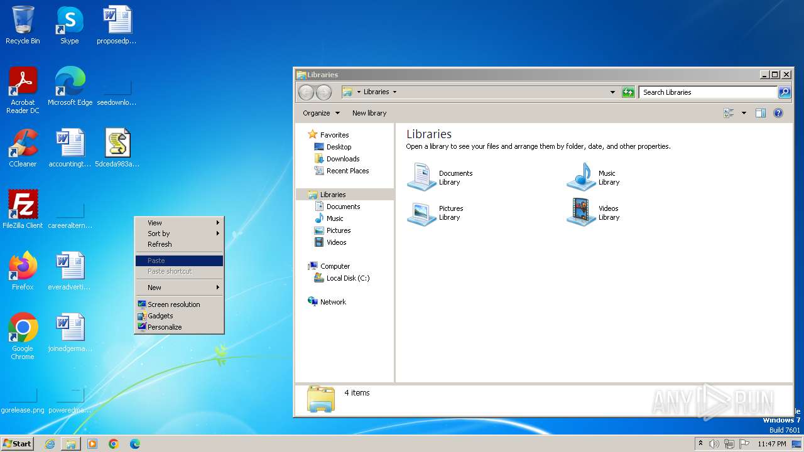Open Internet Explorer from the taskbar

click(x=50, y=444)
